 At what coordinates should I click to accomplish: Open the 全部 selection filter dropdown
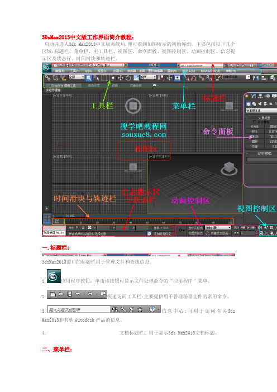pyautogui.click(x=77, y=77)
